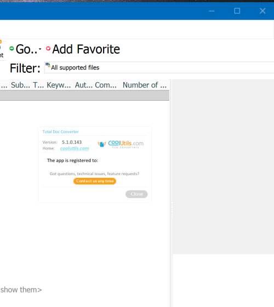Click the Number of ... column header

click(x=145, y=85)
